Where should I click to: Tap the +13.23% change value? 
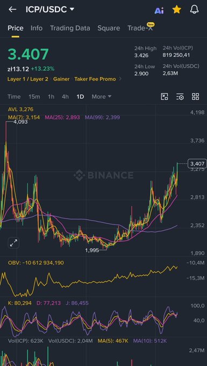click(42, 69)
